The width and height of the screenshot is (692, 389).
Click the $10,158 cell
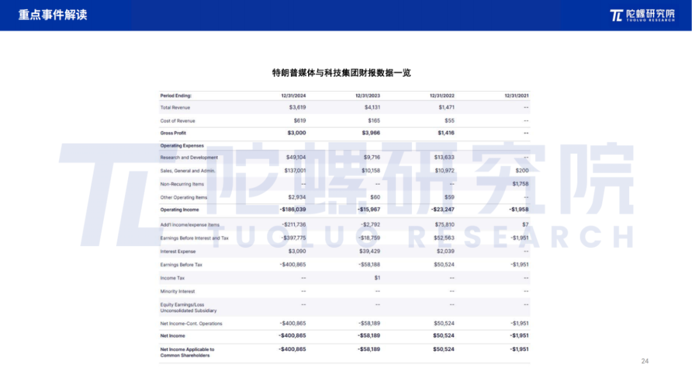pos(371,170)
